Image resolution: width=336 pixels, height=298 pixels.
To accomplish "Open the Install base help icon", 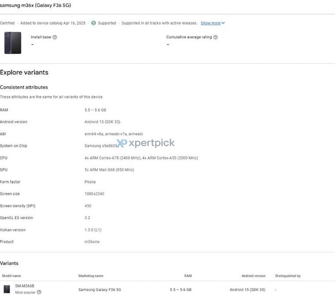I will (55, 37).
